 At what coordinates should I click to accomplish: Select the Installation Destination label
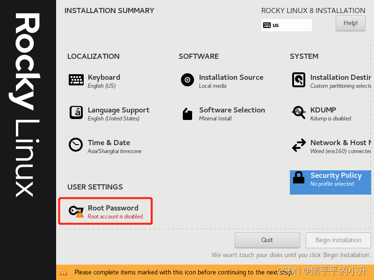pos(341,77)
